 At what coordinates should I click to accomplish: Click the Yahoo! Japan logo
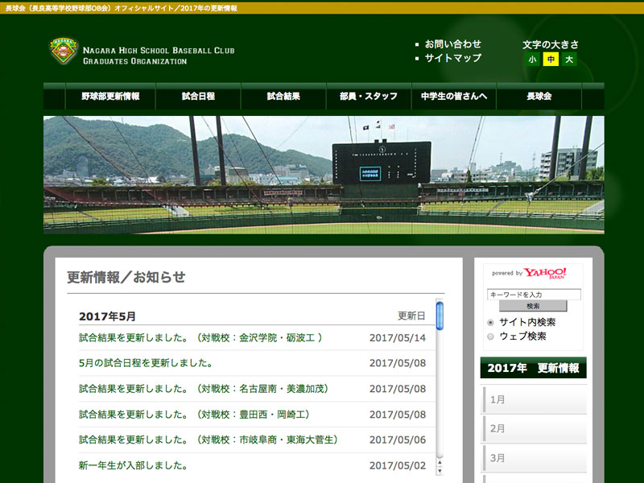(545, 273)
